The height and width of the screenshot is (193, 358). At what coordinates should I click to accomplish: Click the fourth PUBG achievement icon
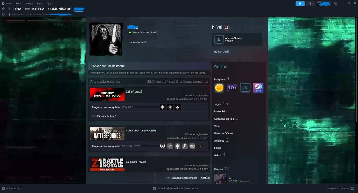185,146
